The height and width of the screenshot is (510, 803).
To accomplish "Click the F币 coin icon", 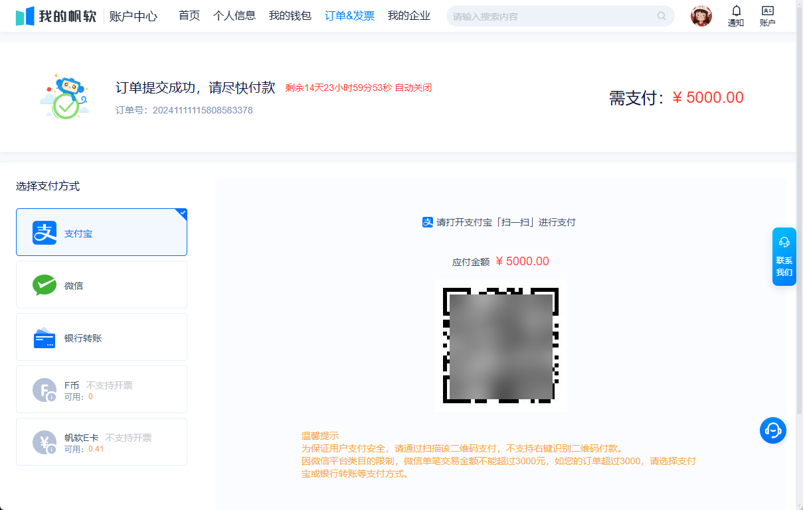I will 45,390.
